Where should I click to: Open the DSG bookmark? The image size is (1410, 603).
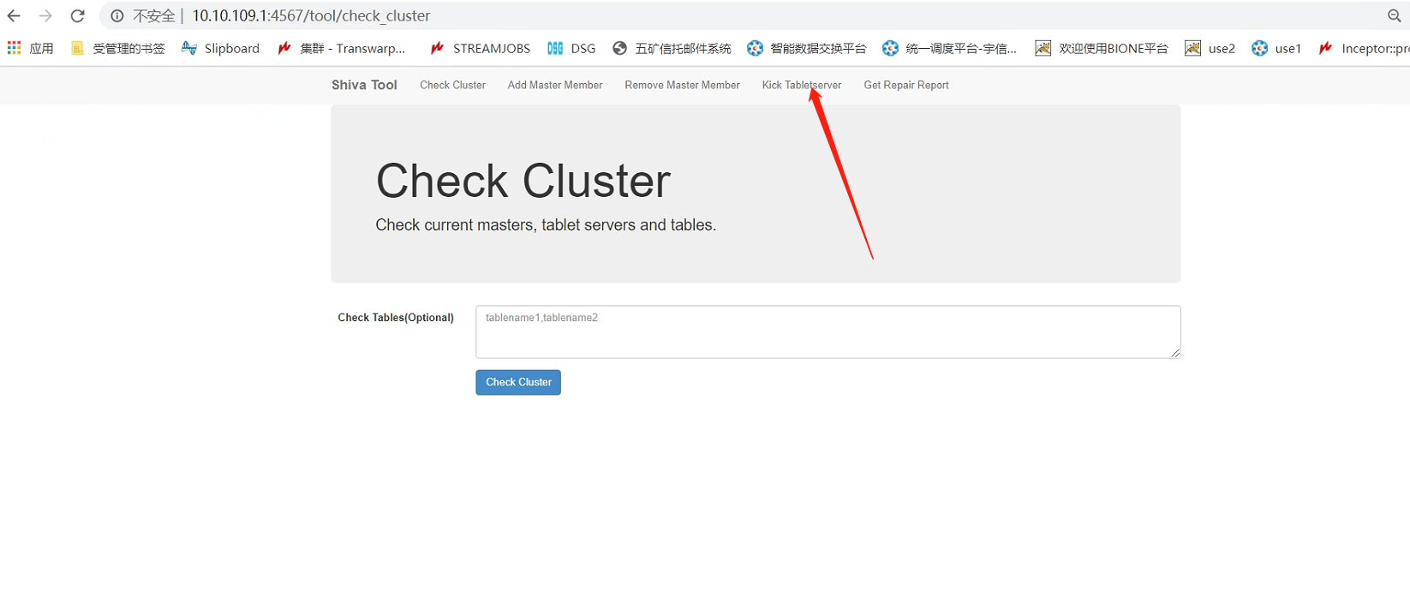[x=571, y=48]
